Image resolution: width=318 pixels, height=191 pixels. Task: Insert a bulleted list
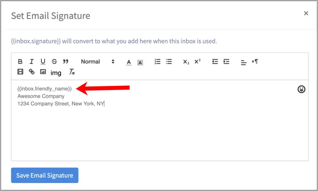[169, 62]
